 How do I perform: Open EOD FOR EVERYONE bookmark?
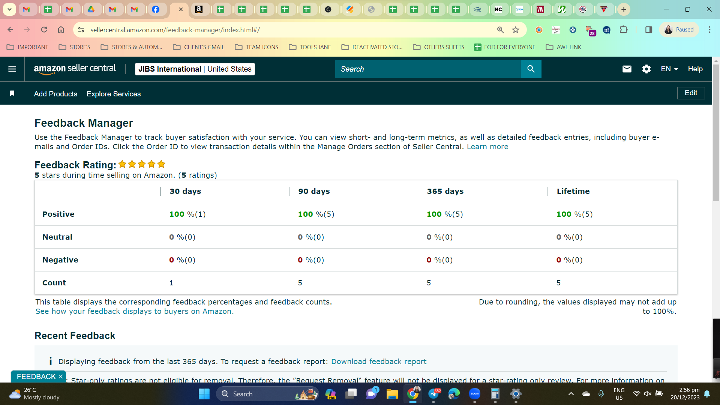coord(505,47)
